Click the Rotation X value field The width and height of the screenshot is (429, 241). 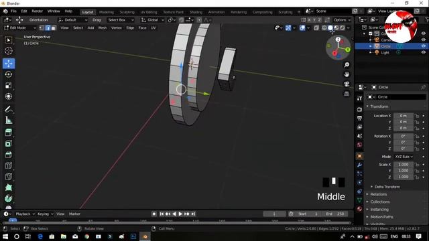[404, 136]
